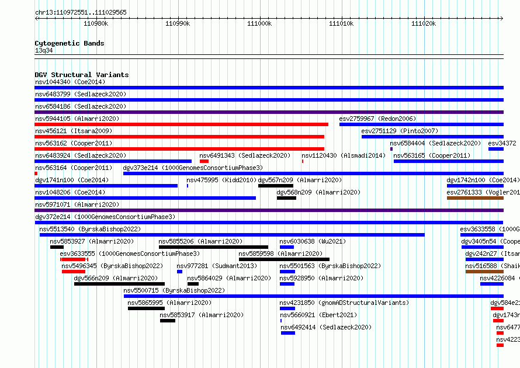520x368 pixels.
Task: Select nsv456121 (Itsara2009) label
Action: point(74,131)
